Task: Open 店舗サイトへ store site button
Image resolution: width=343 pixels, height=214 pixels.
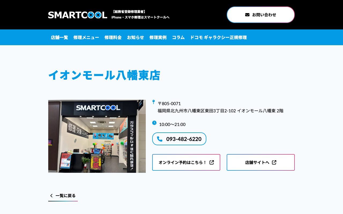Action: pos(261,162)
